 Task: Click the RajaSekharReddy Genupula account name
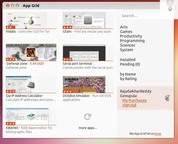pos(136,93)
